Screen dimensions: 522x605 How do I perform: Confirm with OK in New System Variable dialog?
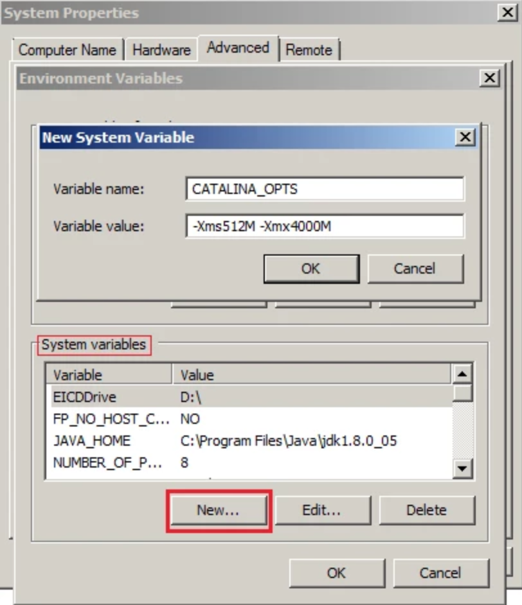(310, 268)
